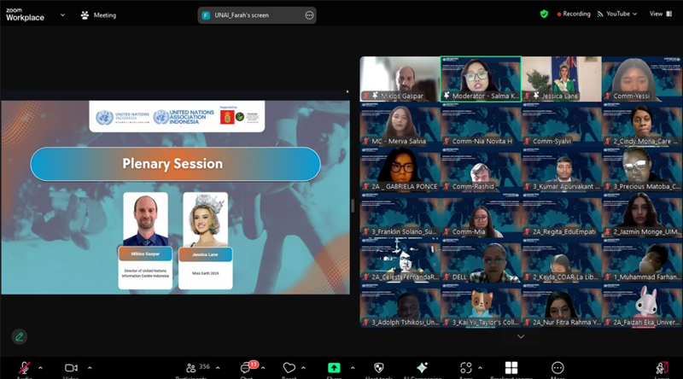Open audio options caret next to microphone

point(40,368)
